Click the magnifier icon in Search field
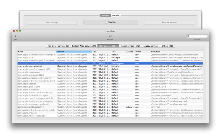This screenshot has height=138, width=221. tap(188, 36)
